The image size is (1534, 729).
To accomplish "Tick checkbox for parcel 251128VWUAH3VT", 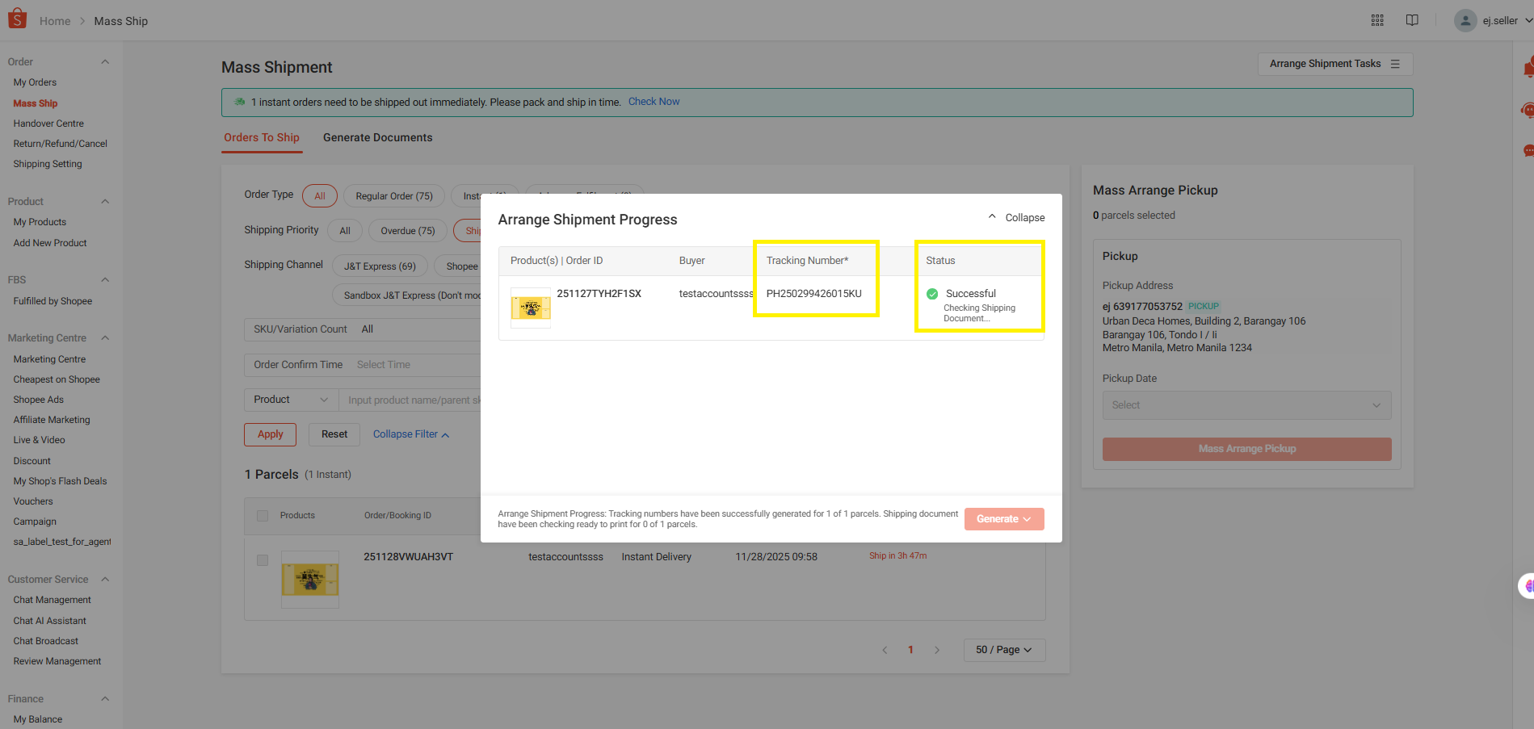I will (x=263, y=560).
